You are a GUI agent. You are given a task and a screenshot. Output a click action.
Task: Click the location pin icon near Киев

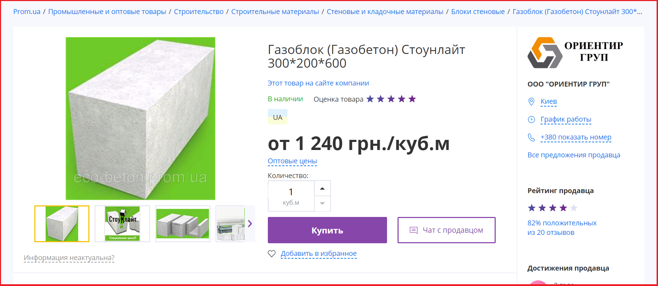(x=531, y=102)
